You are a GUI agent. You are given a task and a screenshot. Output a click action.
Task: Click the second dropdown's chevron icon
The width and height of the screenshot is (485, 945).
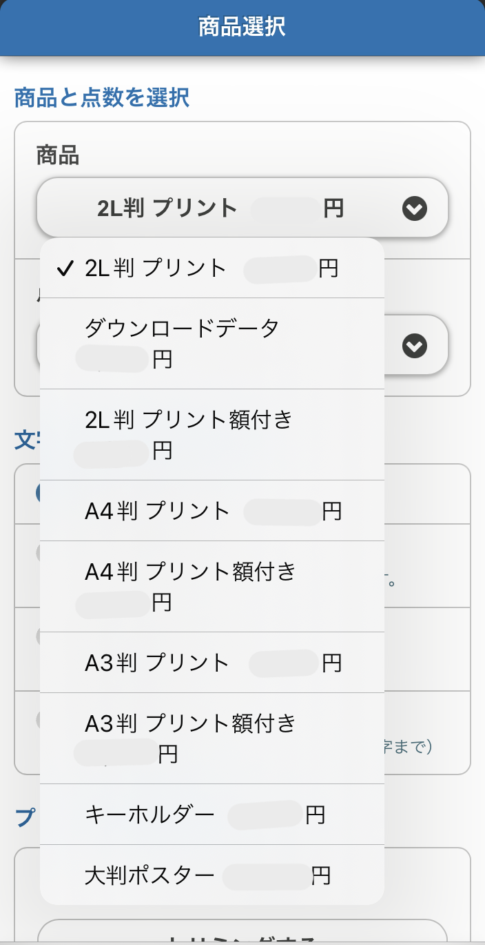tap(415, 345)
